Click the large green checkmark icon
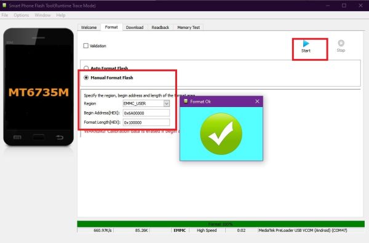The image size is (369, 243). coord(221,134)
